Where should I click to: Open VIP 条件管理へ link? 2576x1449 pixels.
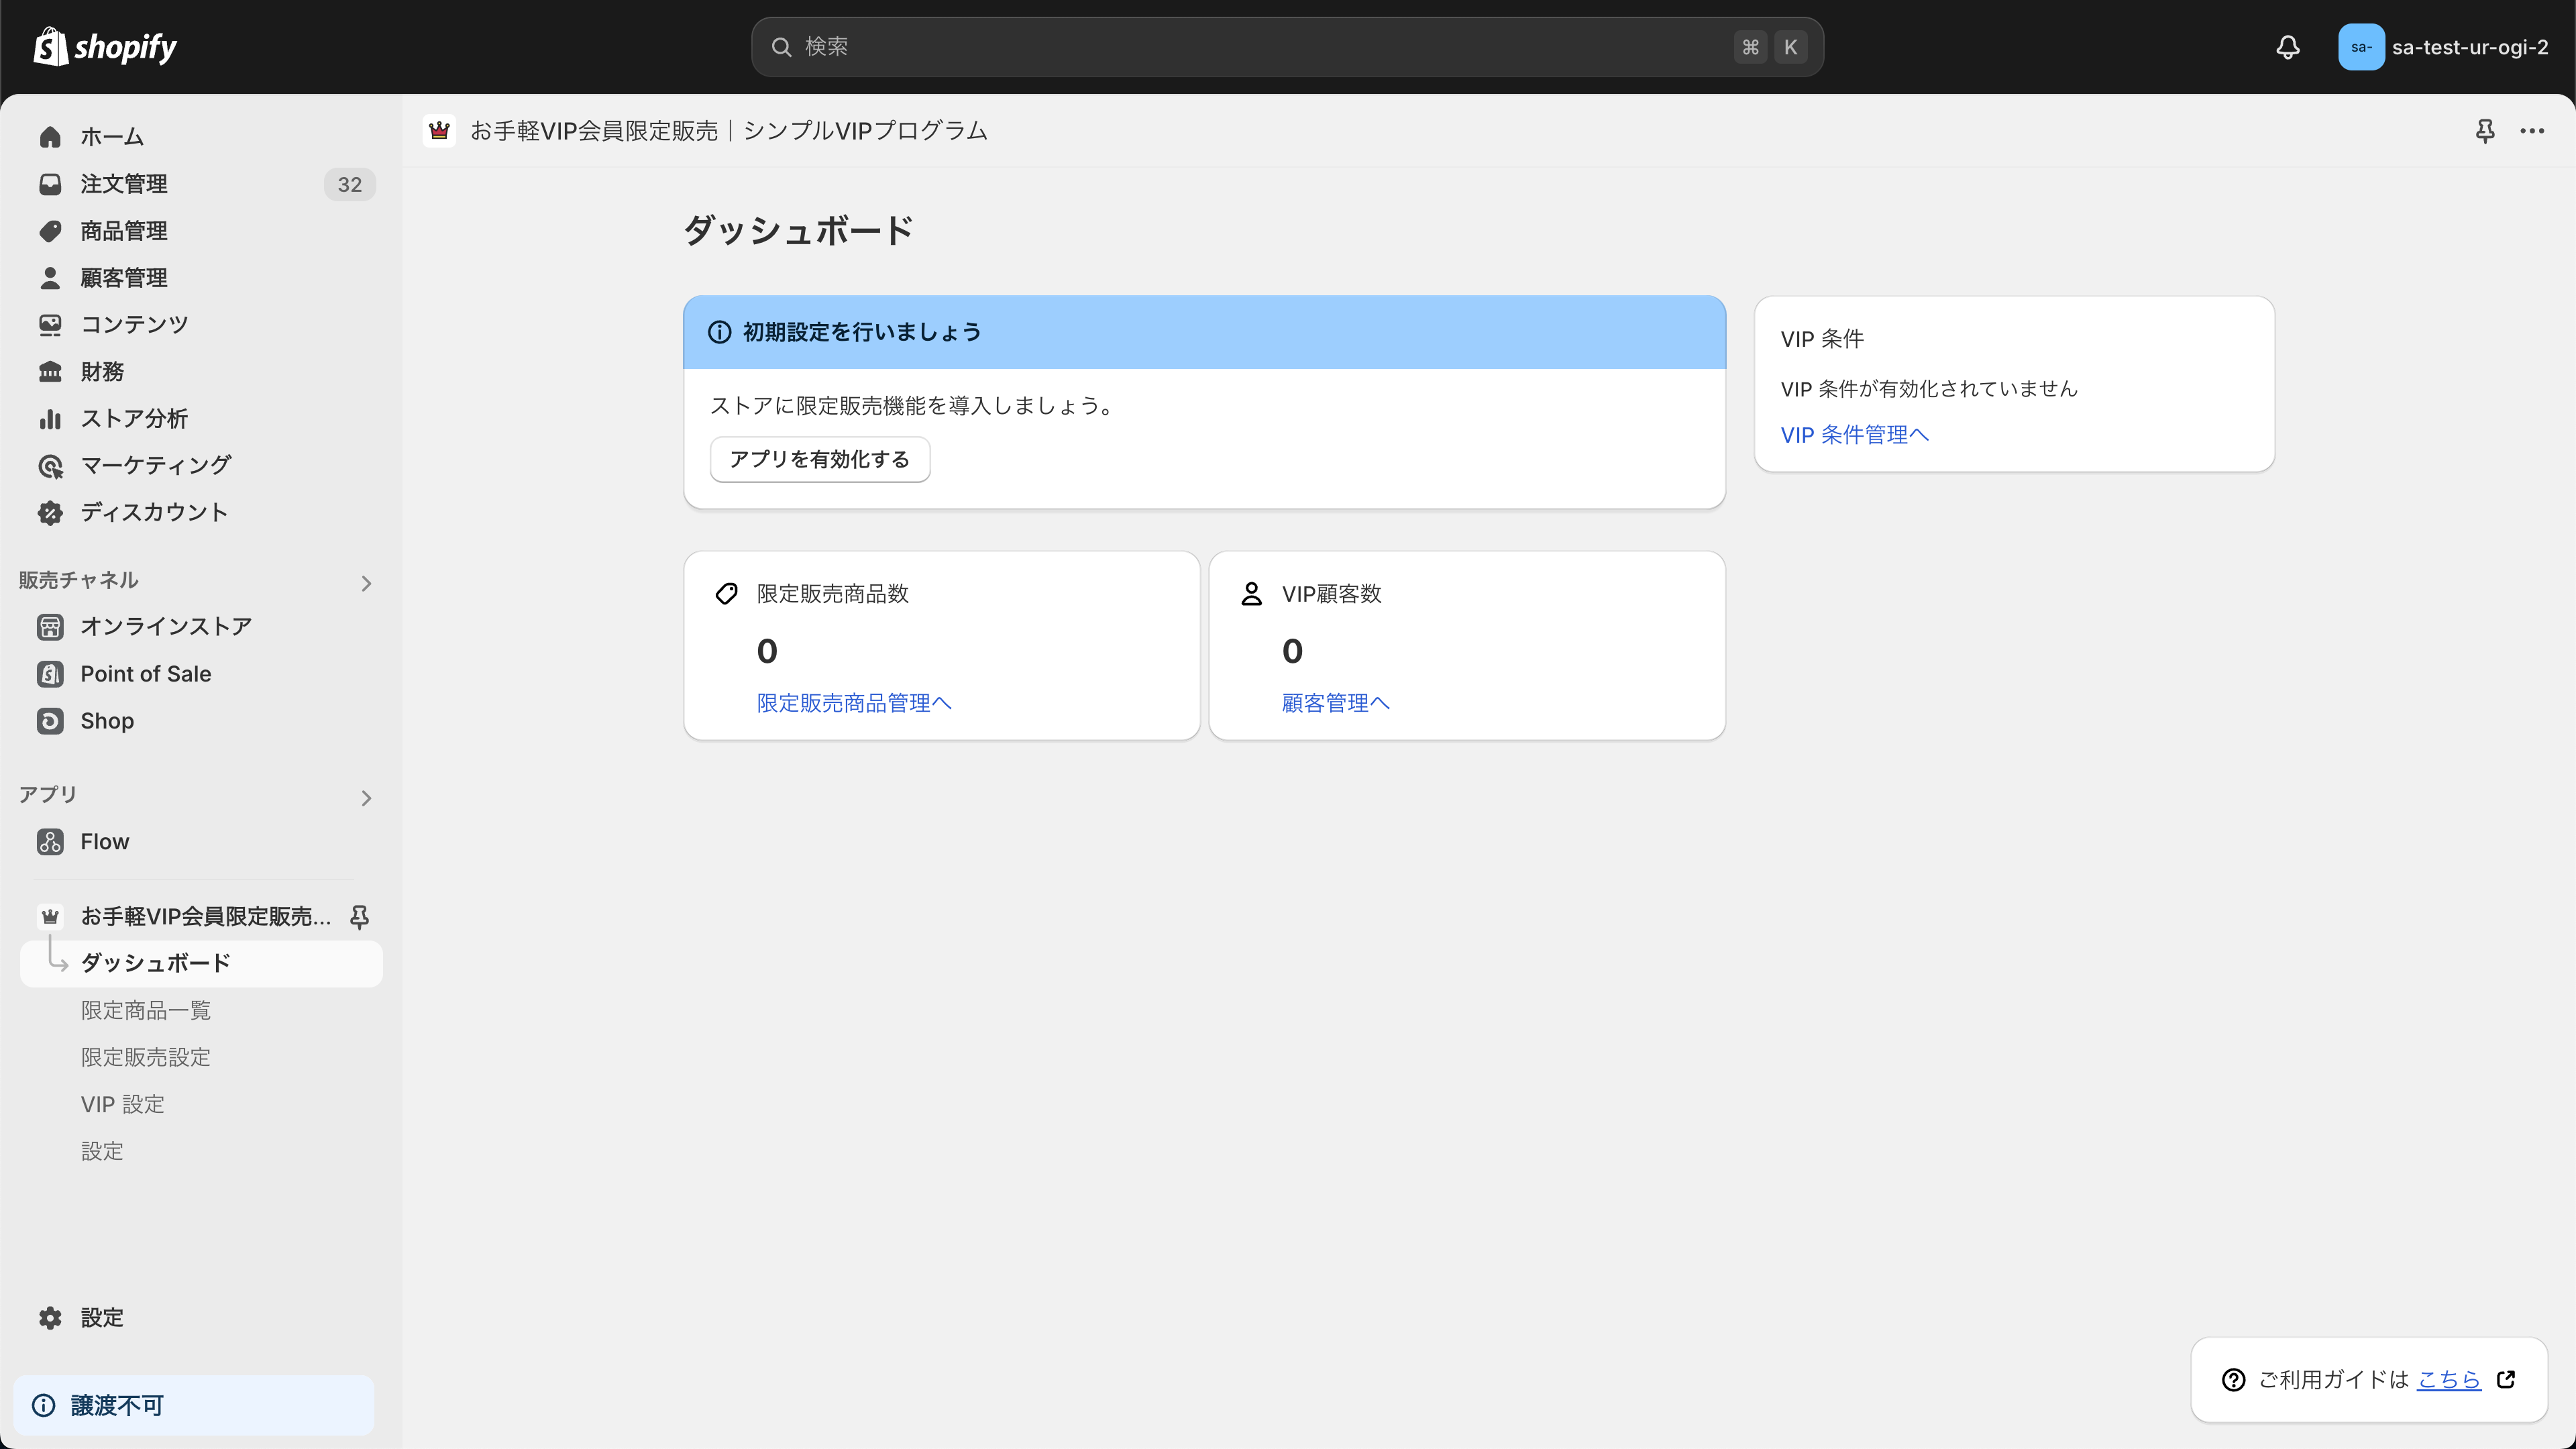[1855, 435]
